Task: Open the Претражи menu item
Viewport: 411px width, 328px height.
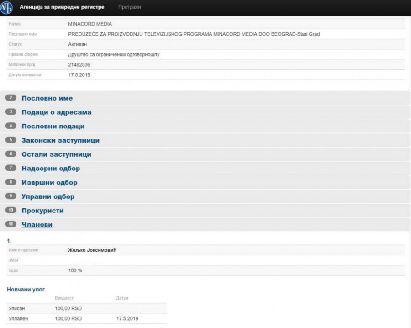Action: click(x=129, y=7)
